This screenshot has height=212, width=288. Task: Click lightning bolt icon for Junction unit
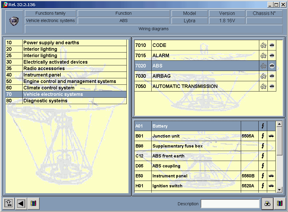(x=263, y=136)
